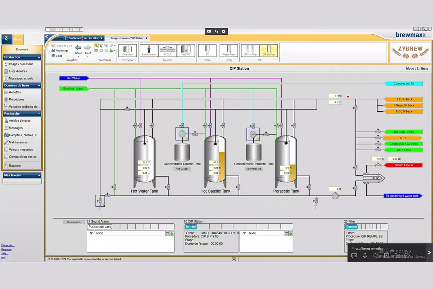
Task: Click the user icon tab above Brewery panel
Action: pyautogui.click(x=6, y=39)
